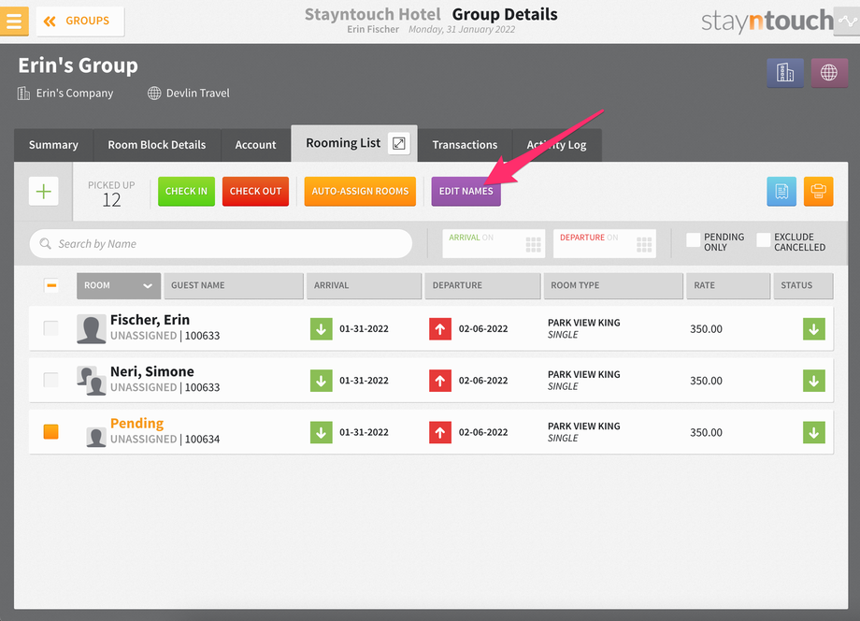This screenshot has width=860, height=621.
Task: Click Pending row departure arrow icon
Action: (x=440, y=432)
